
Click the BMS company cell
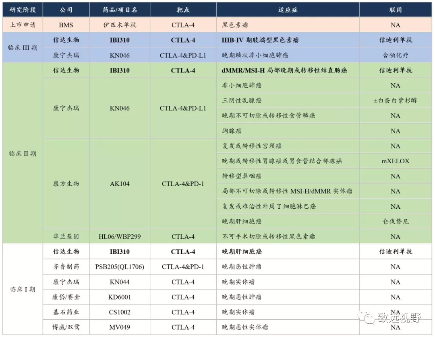click(x=66, y=25)
